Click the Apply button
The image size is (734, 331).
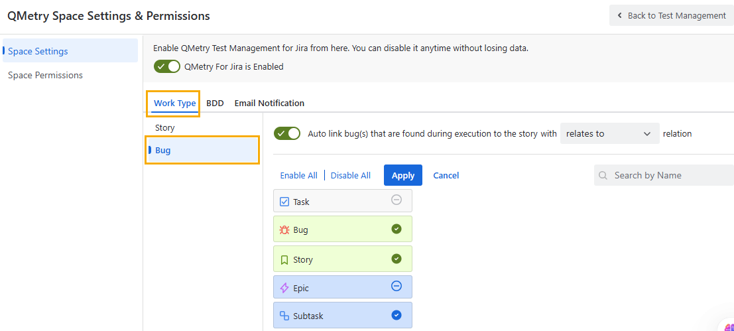click(403, 175)
